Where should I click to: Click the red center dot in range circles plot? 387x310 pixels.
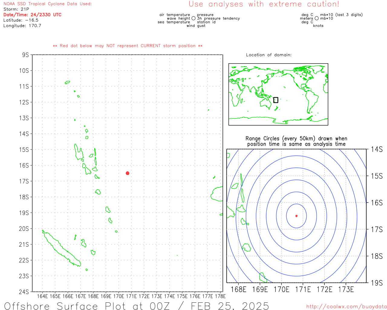296,216
